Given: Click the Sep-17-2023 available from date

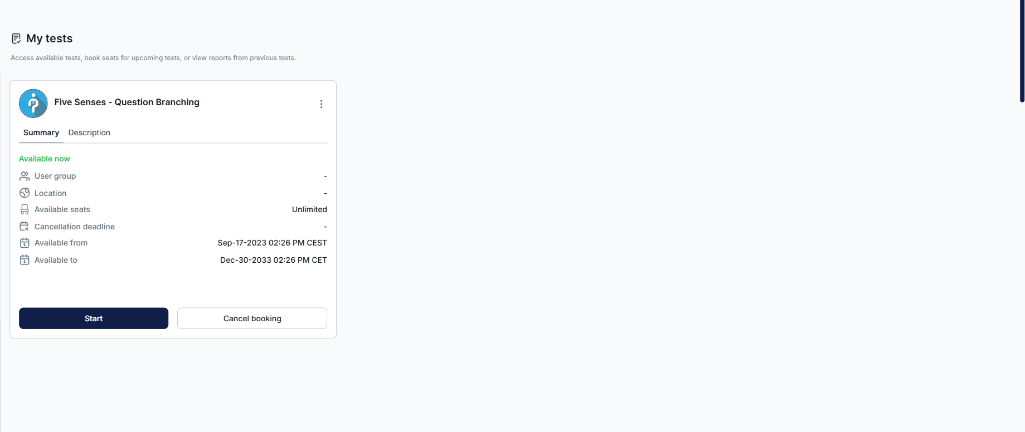Looking at the screenshot, I should [x=272, y=243].
